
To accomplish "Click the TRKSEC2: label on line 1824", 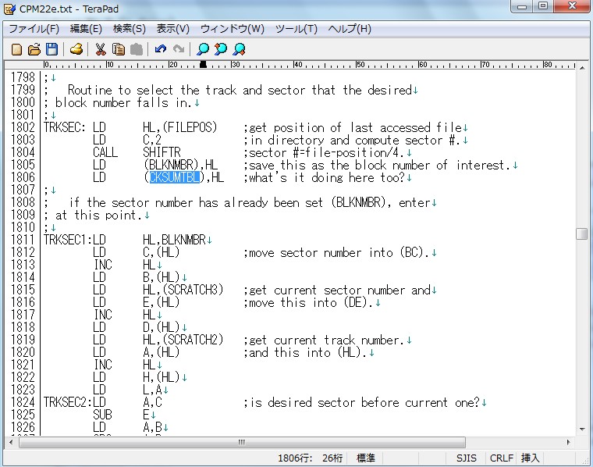I will [x=68, y=402].
